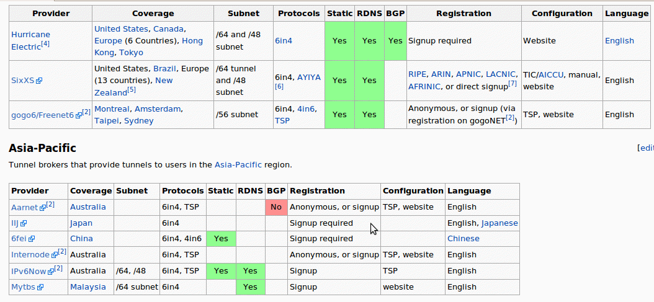Screen dimensions: 654x302
Task: Follow footnote [7] after direct signup
Action: click(513, 84)
